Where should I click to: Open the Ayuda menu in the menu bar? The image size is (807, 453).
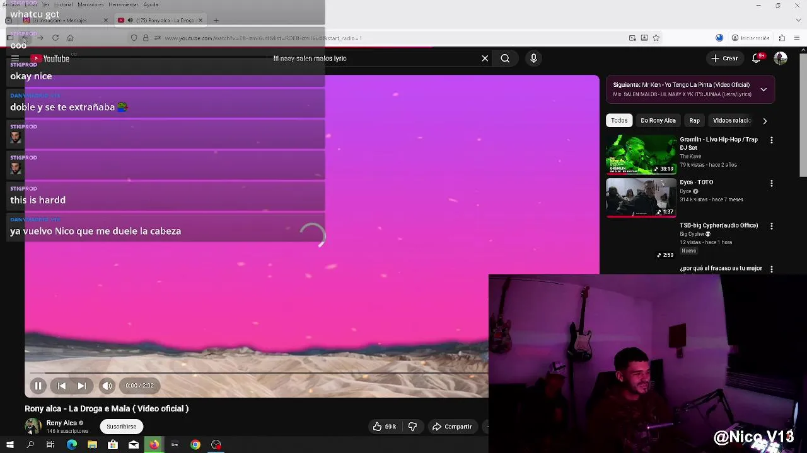[151, 4]
